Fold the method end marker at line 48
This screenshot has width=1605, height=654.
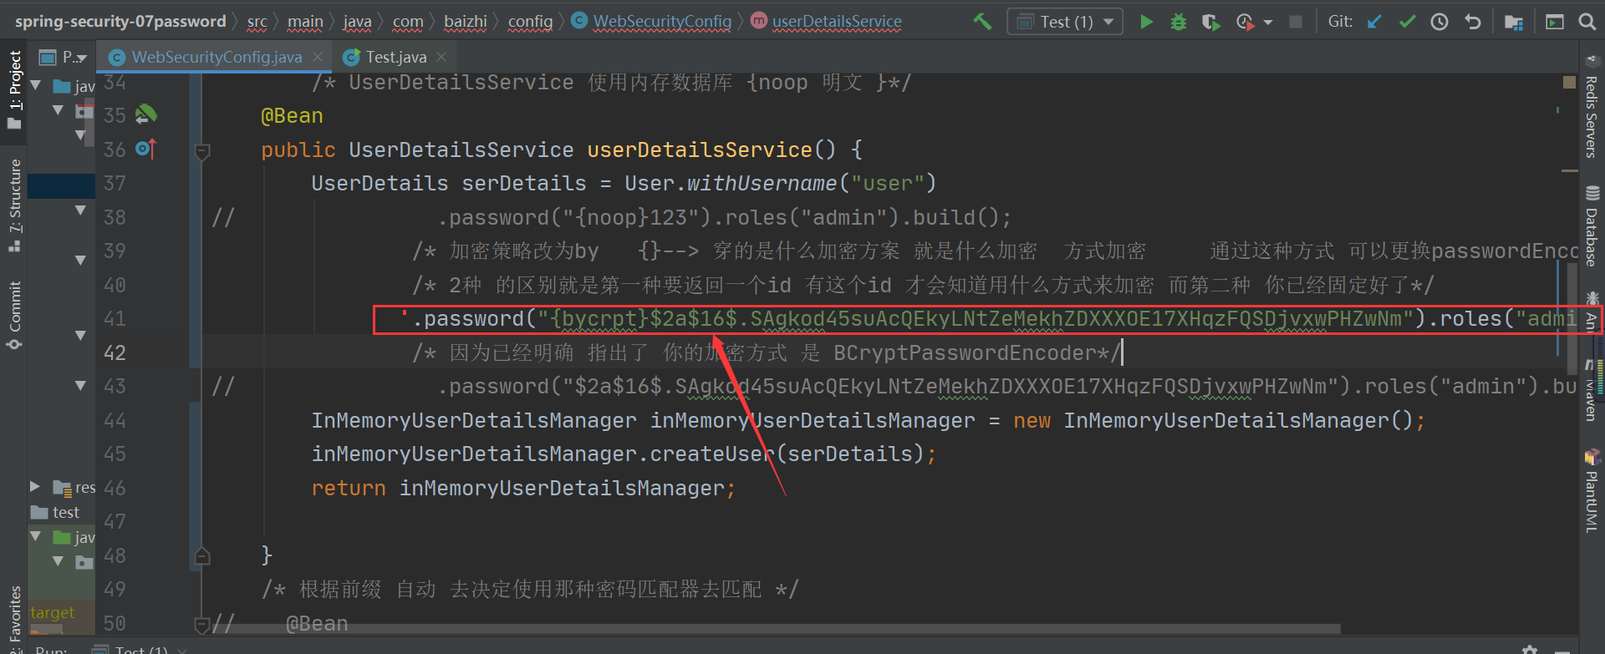click(x=201, y=556)
